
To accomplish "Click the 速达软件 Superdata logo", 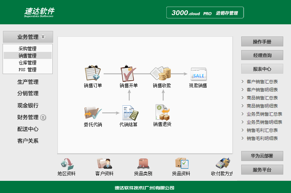I will point(39,13).
